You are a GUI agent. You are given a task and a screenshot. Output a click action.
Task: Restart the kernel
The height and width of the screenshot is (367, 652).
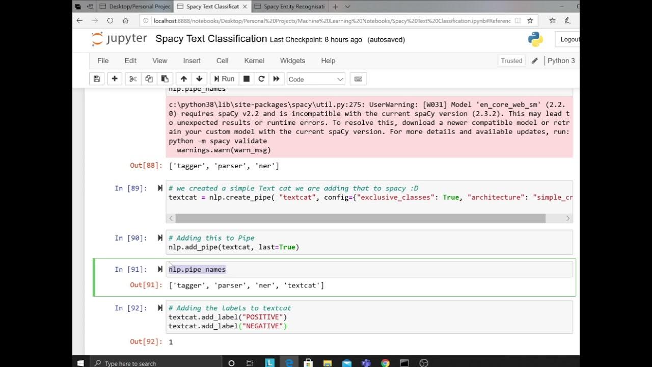click(x=261, y=79)
